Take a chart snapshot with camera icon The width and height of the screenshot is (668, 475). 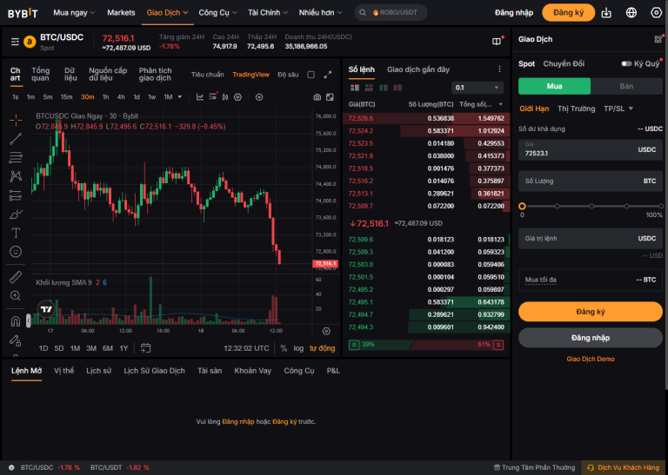pyautogui.click(x=317, y=97)
